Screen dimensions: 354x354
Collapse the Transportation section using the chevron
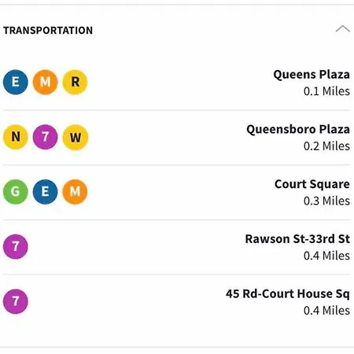click(342, 28)
